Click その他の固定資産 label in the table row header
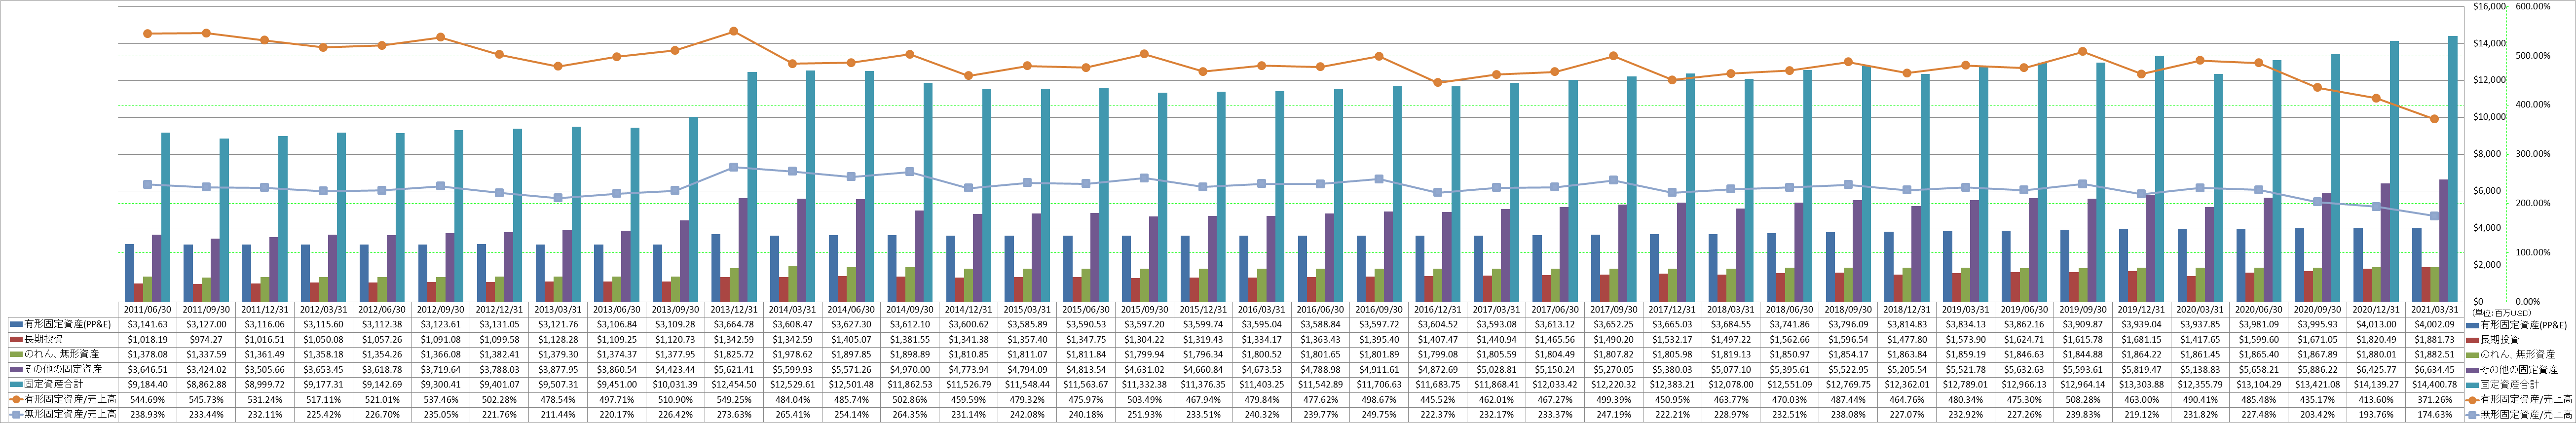This screenshot has height=423, width=2576. 63,370
